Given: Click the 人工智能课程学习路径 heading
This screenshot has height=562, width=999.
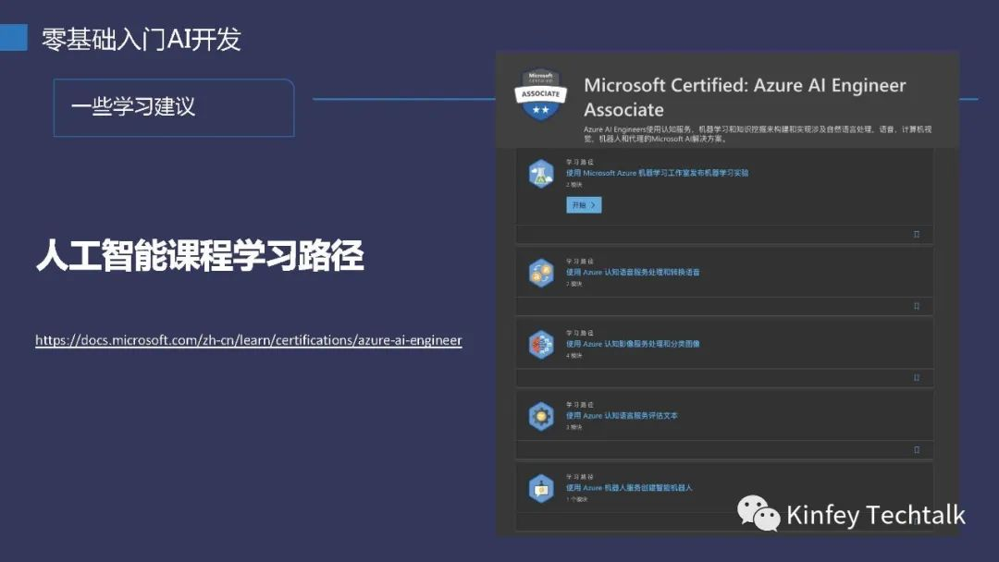Looking at the screenshot, I should (x=200, y=255).
